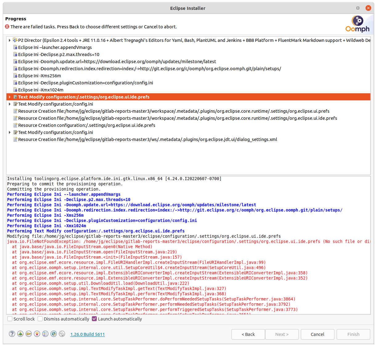Expand the last Text Modify configuration:/config.ini node

click(10, 132)
